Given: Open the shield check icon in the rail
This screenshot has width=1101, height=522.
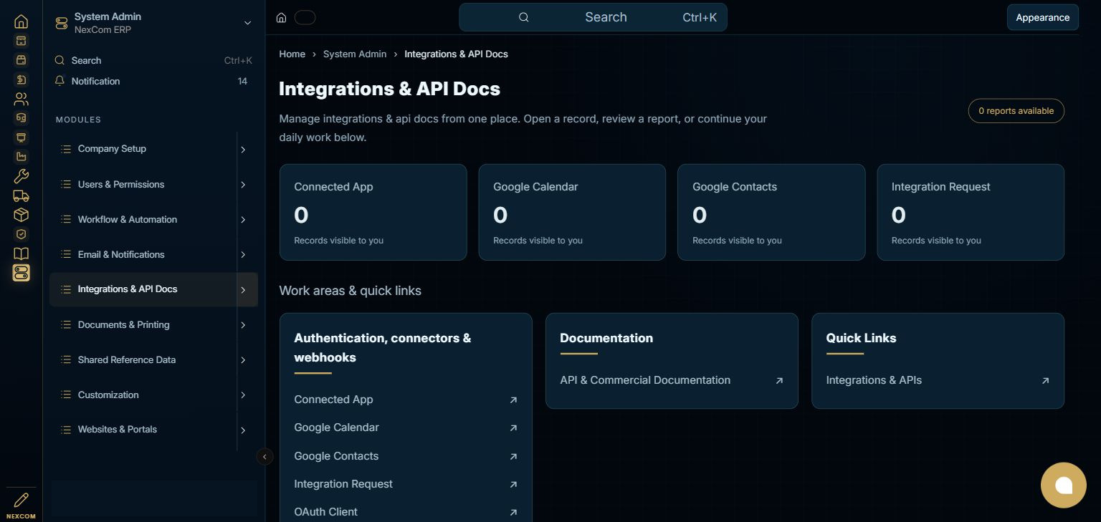Looking at the screenshot, I should (x=21, y=234).
